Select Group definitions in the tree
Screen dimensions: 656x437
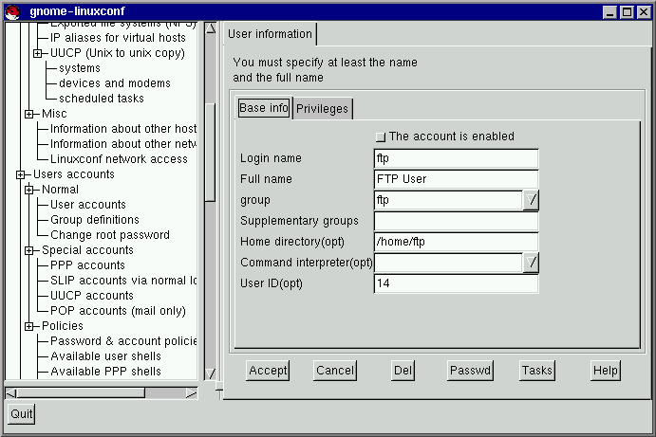click(94, 220)
